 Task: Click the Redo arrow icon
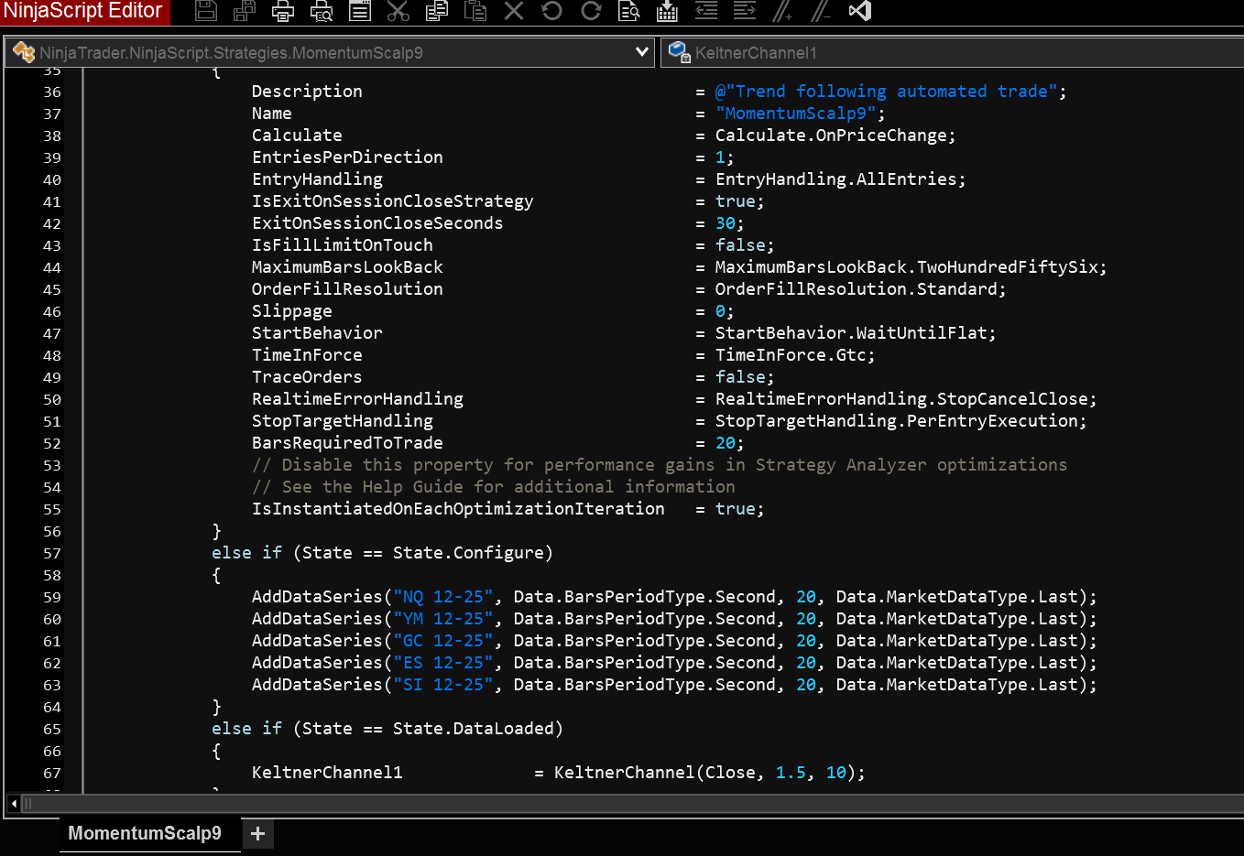point(591,11)
